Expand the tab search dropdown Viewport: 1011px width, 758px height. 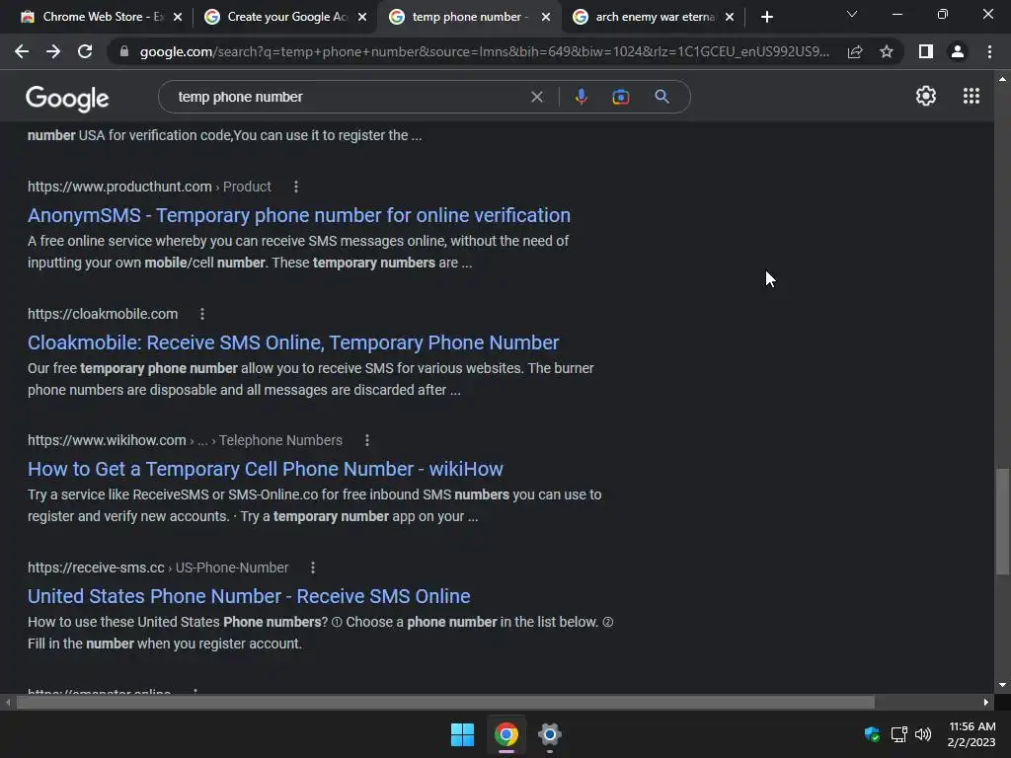click(852, 14)
